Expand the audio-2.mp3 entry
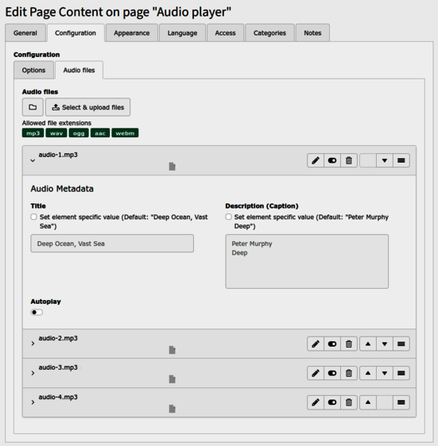The width and height of the screenshot is (438, 446). (x=33, y=344)
